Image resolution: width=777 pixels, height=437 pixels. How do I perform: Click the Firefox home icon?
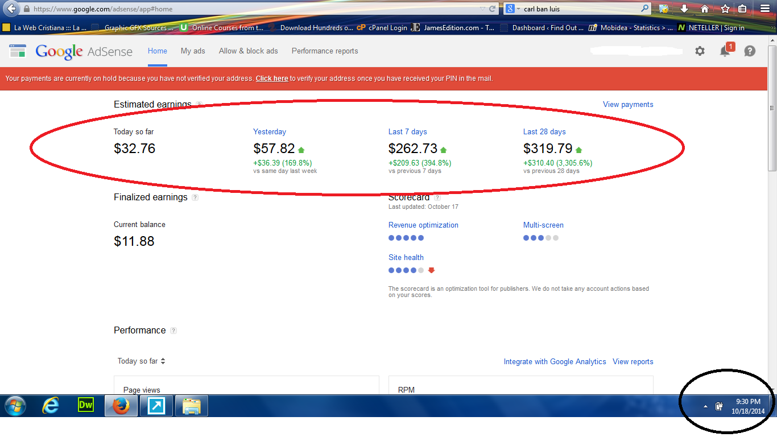point(705,9)
